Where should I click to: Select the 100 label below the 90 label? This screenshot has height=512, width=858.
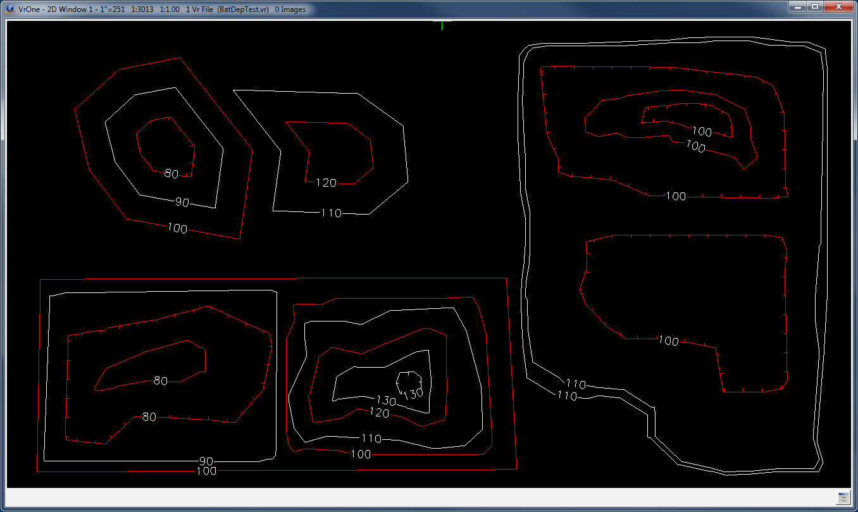[x=207, y=471]
